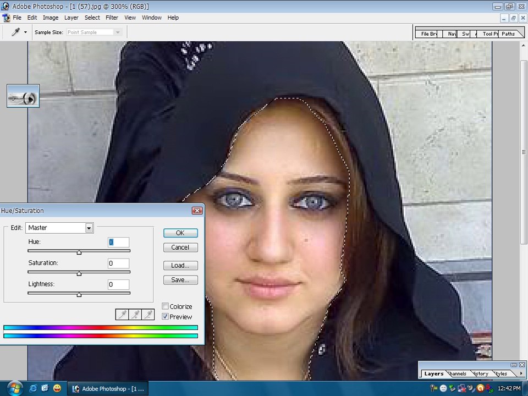
Task: Click the Save... button
Action: pyautogui.click(x=180, y=280)
